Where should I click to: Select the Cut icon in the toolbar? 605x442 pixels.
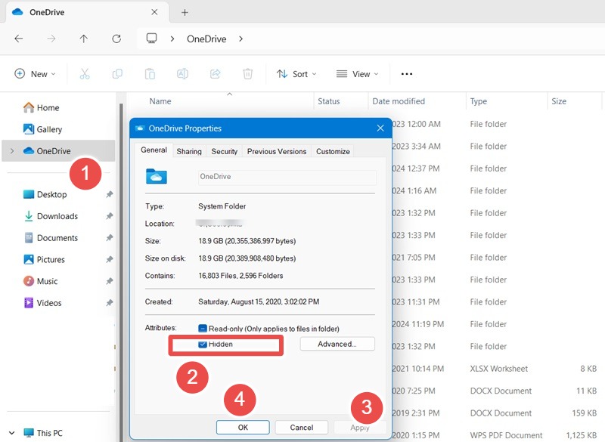point(85,73)
